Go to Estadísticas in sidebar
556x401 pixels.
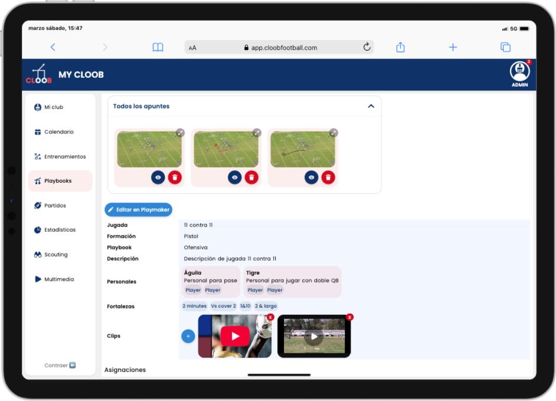(60, 230)
